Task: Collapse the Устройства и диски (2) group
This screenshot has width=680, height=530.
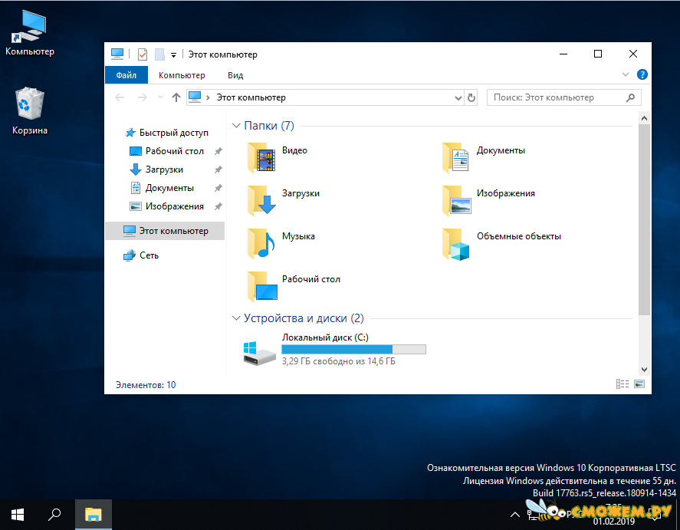Action: coord(236,318)
